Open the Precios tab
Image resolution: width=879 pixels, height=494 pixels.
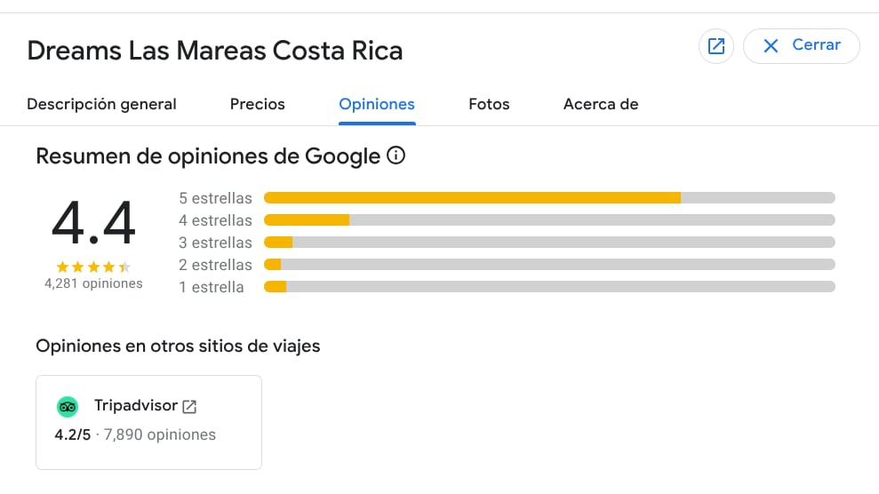[258, 104]
